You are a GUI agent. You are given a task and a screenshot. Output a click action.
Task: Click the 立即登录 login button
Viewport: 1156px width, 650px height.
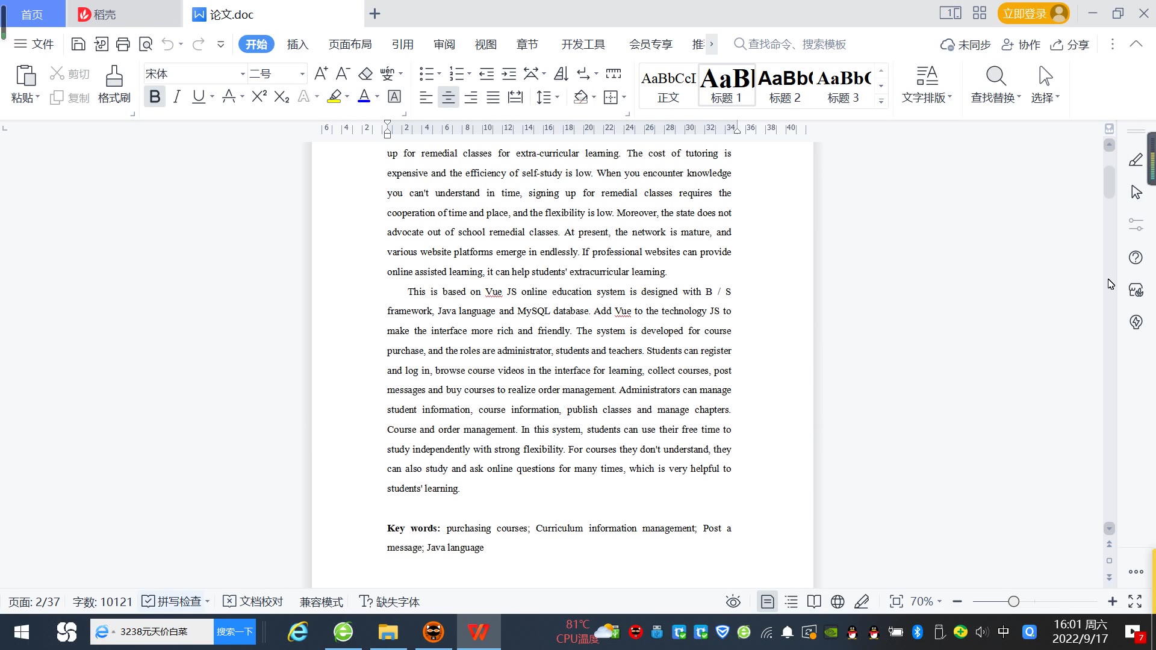(1025, 13)
